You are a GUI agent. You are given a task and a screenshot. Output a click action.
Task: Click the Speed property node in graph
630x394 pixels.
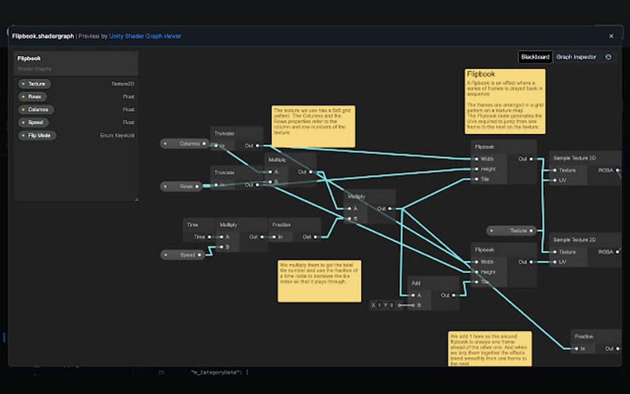182,254
